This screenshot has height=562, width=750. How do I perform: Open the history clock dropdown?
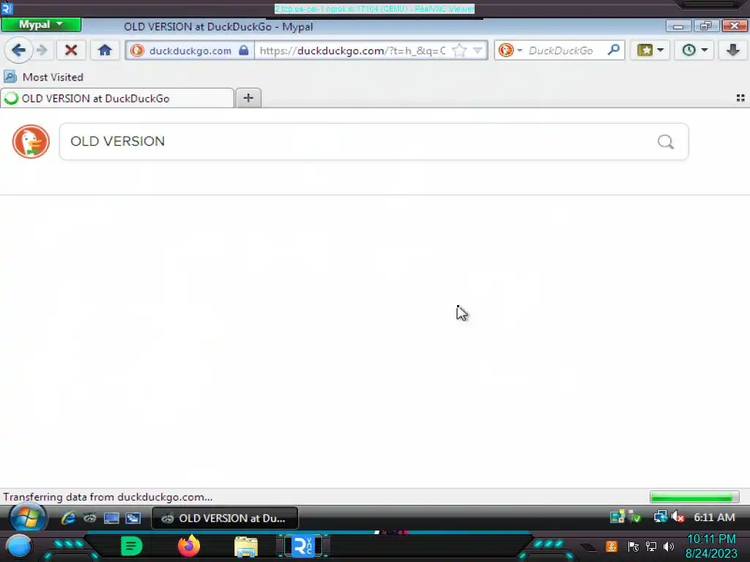coord(694,50)
